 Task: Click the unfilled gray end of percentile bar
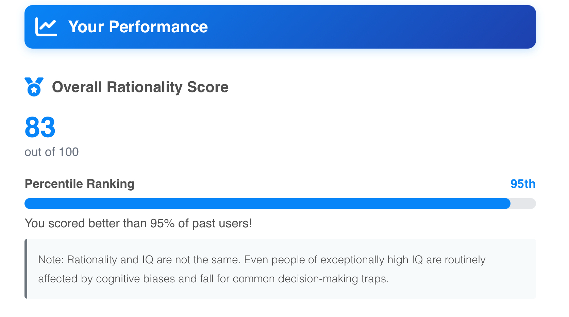tap(524, 204)
